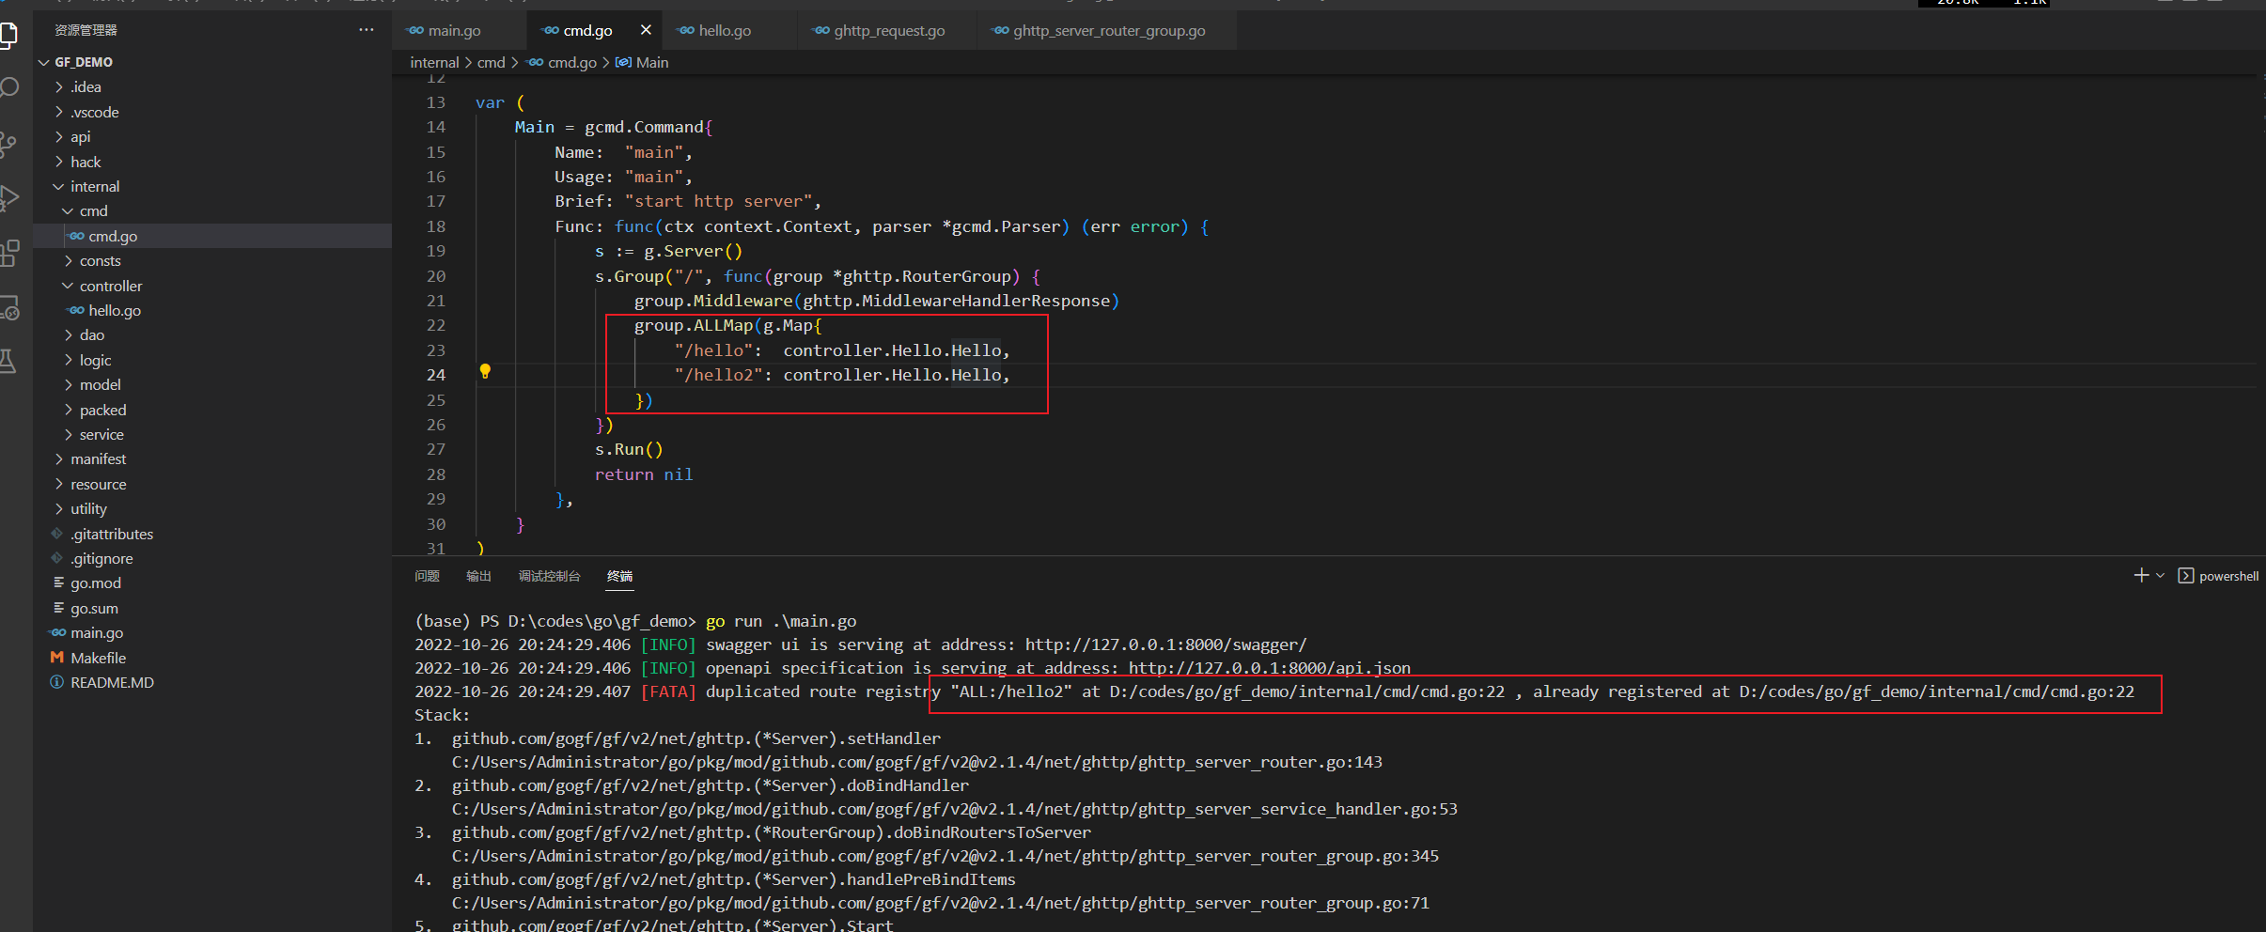Click Main in the breadcrumb bar
This screenshot has height=932, width=2266.
650,62
